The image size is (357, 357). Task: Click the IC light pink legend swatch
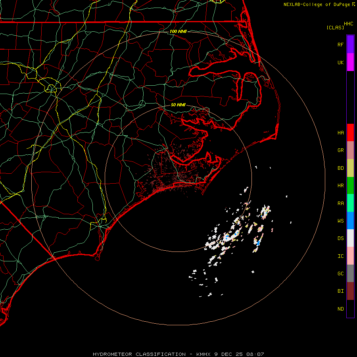point(350,256)
